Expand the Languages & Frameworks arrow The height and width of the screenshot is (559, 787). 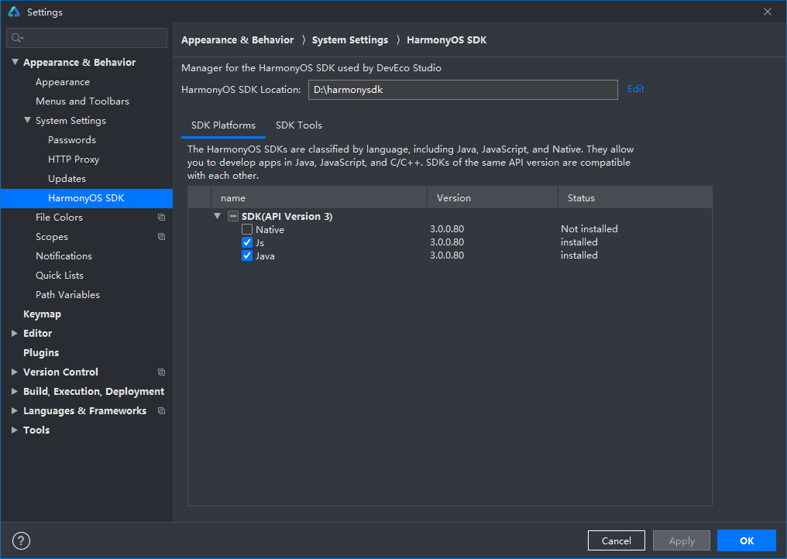pyautogui.click(x=15, y=410)
